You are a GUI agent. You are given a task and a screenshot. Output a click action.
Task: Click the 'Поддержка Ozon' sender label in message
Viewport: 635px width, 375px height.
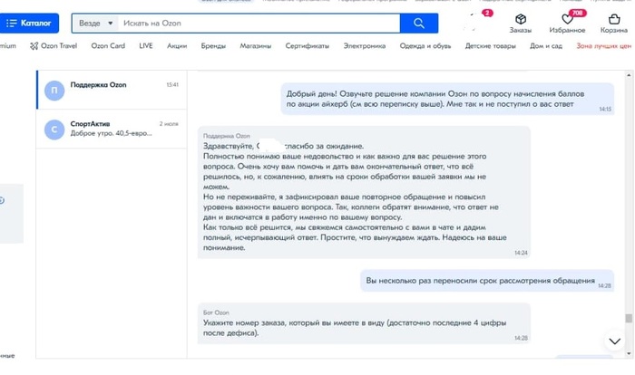click(227, 136)
